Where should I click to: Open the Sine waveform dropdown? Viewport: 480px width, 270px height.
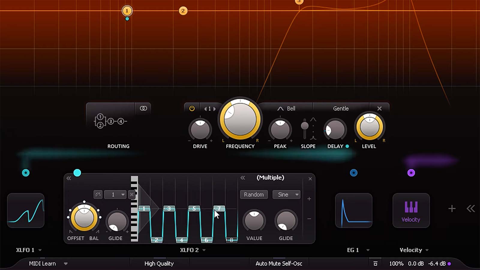286,194
